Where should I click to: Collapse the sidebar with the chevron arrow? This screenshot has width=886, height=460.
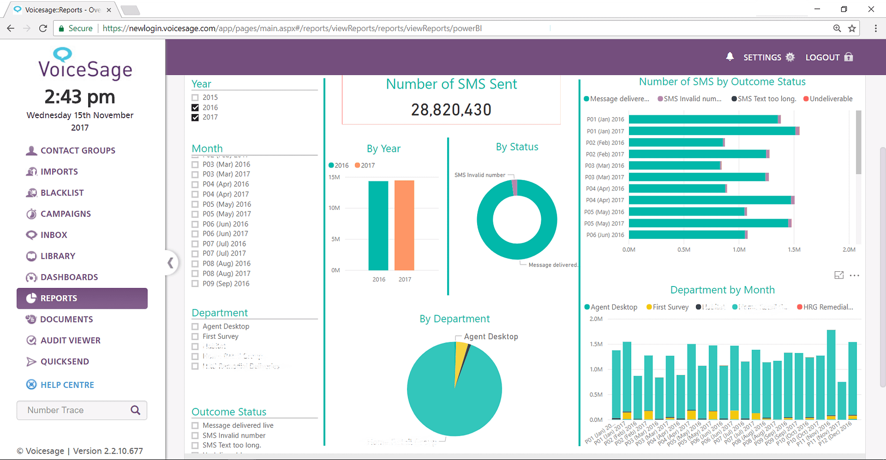171,263
